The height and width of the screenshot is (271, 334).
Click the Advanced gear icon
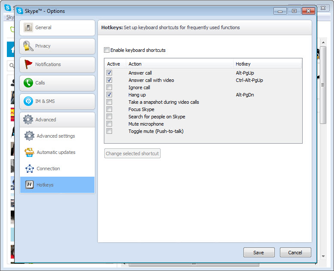pyautogui.click(x=28, y=120)
